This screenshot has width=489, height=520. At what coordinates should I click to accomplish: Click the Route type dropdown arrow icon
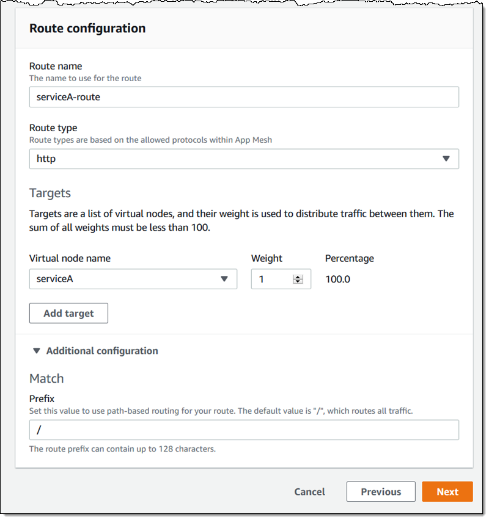point(446,159)
